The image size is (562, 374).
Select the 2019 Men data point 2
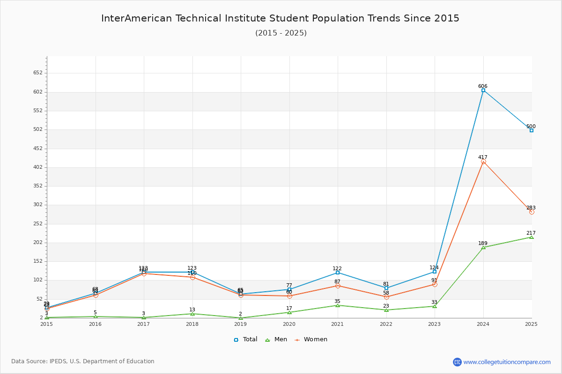(x=241, y=318)
